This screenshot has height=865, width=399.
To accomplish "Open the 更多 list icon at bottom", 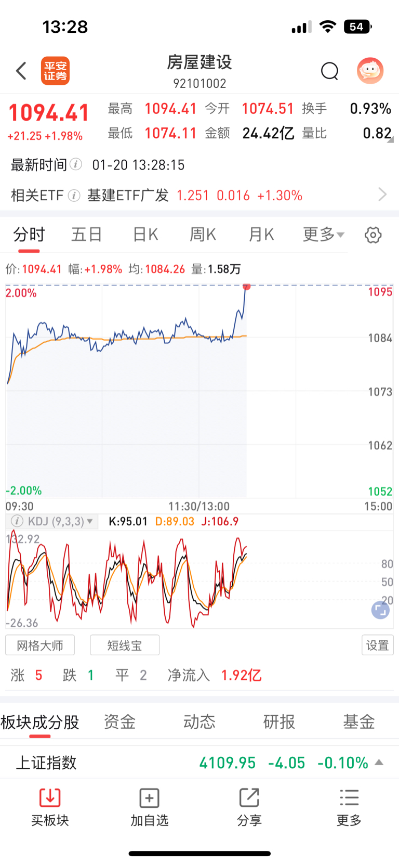I will (349, 797).
